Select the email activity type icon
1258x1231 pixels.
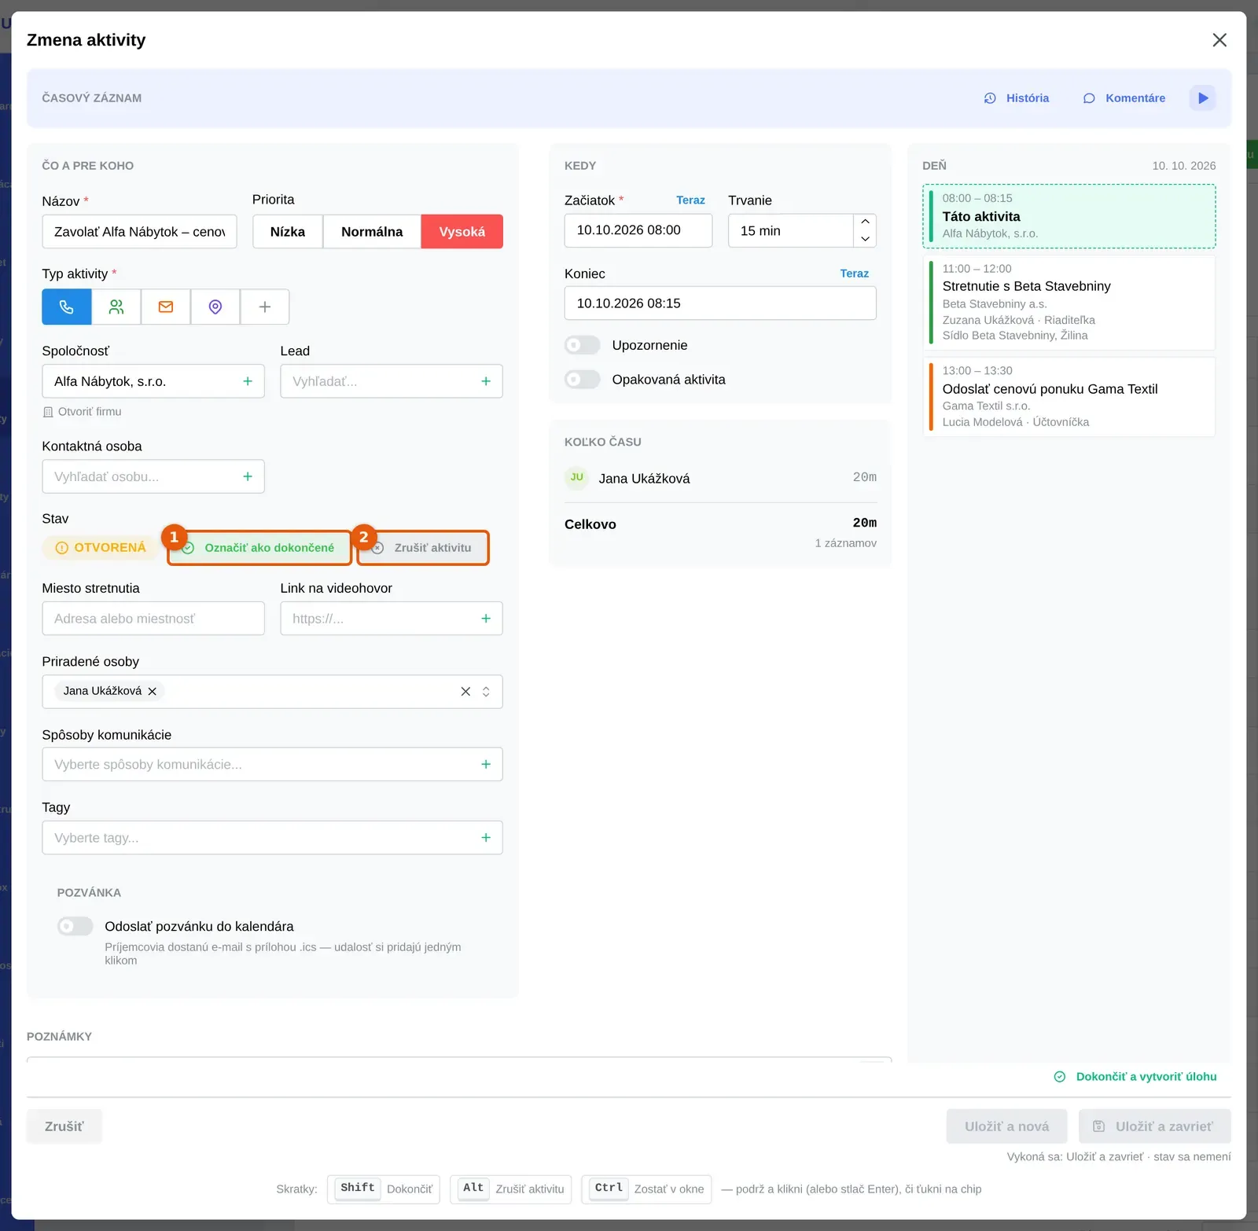tap(166, 307)
